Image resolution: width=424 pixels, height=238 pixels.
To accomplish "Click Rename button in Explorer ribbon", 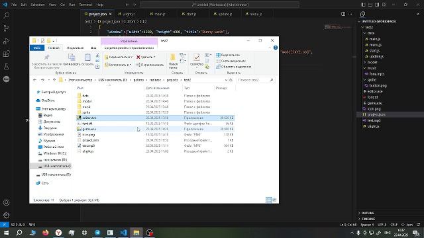I will [x=150, y=65].
